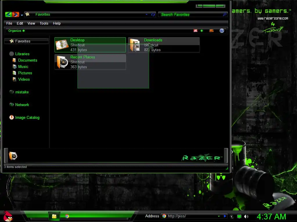Launch Chrome from the taskbar
The height and width of the screenshot is (222, 297).
[67, 216]
